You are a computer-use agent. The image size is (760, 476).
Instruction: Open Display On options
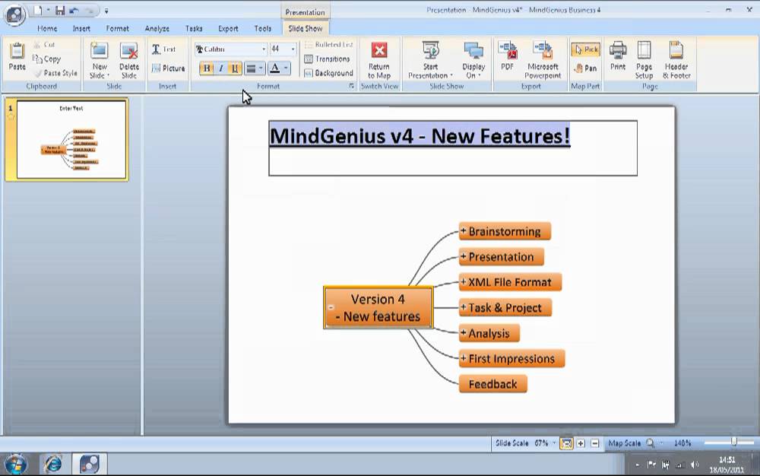(x=473, y=60)
